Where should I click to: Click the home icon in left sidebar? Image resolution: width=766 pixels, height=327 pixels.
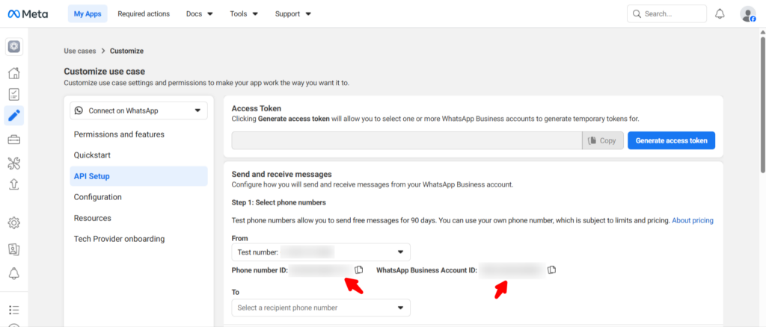pyautogui.click(x=13, y=73)
